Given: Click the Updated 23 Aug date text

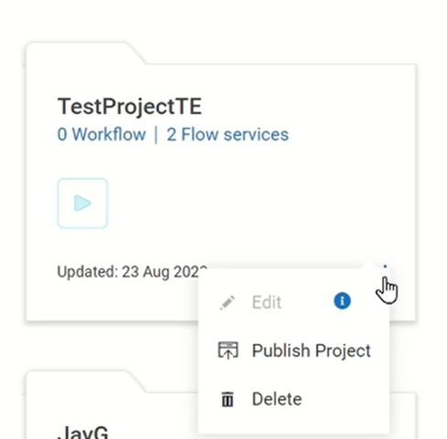Looking at the screenshot, I should [x=133, y=272].
